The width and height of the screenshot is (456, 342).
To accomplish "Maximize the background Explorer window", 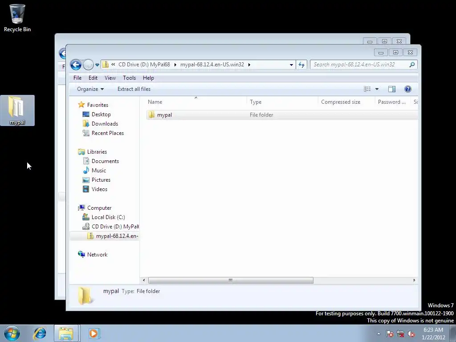I will (384, 41).
